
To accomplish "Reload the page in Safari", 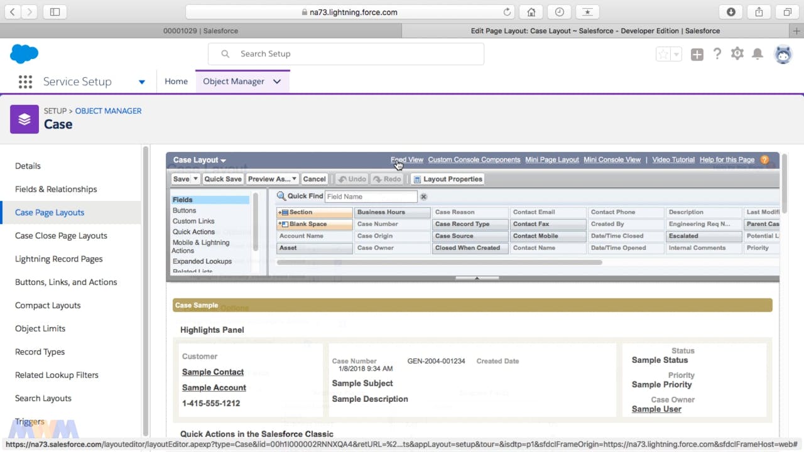I will point(508,12).
